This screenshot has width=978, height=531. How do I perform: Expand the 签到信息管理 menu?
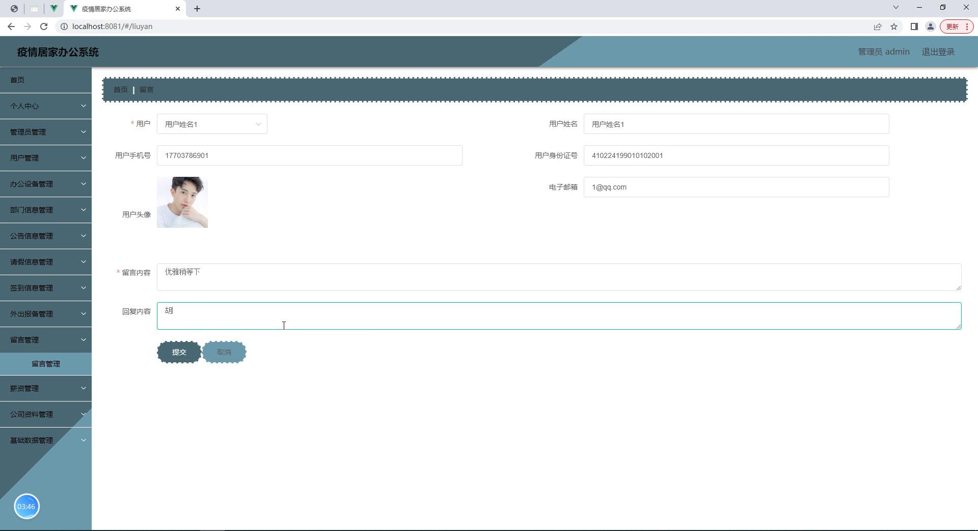click(x=46, y=288)
